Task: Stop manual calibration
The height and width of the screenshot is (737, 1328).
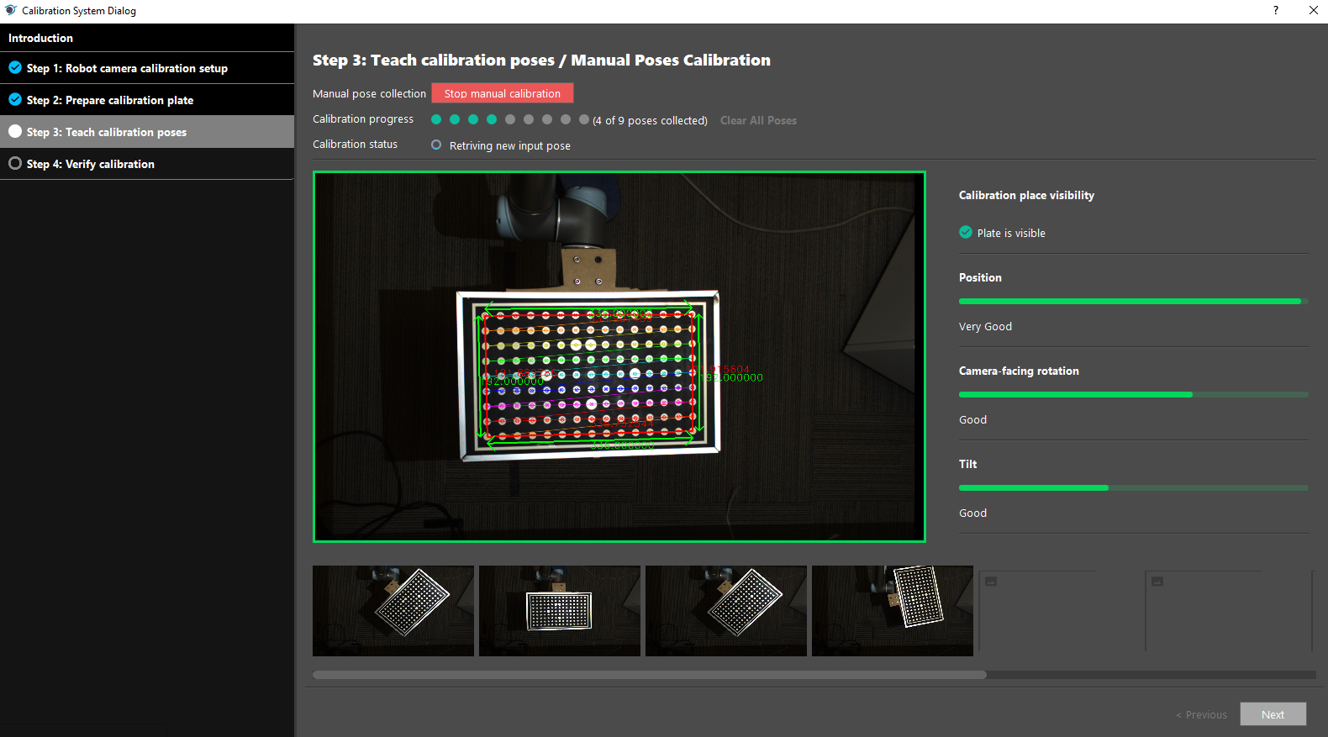Action: 503,93
